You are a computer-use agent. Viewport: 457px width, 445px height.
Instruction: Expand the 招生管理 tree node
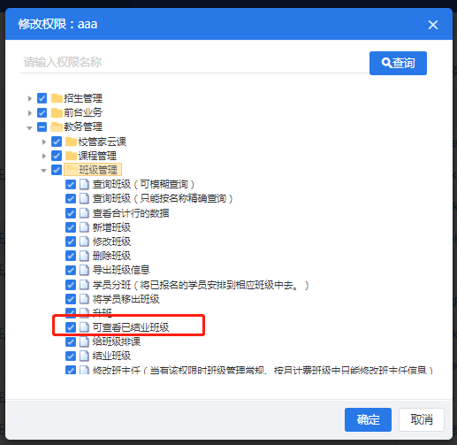(x=29, y=98)
